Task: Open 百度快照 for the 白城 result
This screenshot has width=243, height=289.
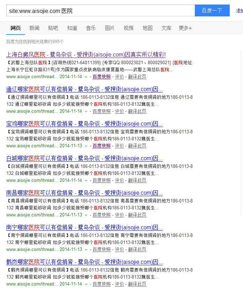Action: click(x=102, y=180)
